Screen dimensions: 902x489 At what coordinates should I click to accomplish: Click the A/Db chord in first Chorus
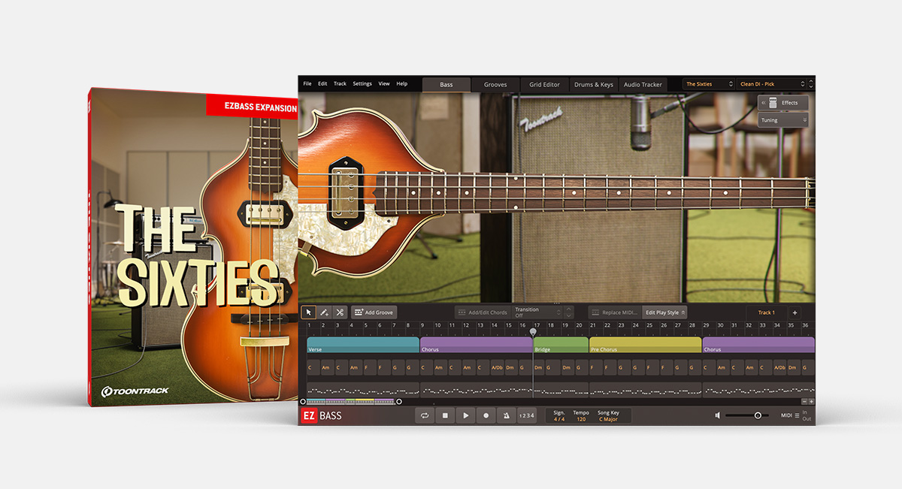point(497,367)
